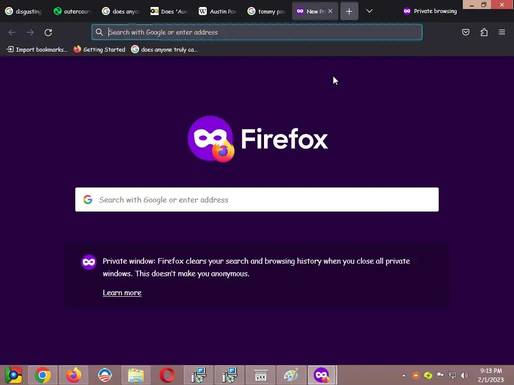
Task: Click the forward navigation arrow
Action: [30, 32]
